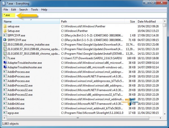Click AddInProcess32.exe icon in the Microsoft.NET row

click(5, 90)
